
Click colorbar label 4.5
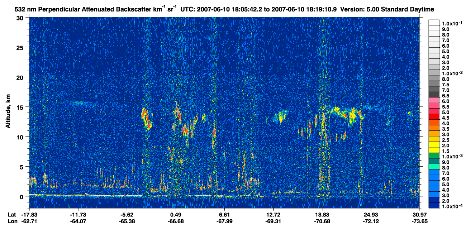446,118
